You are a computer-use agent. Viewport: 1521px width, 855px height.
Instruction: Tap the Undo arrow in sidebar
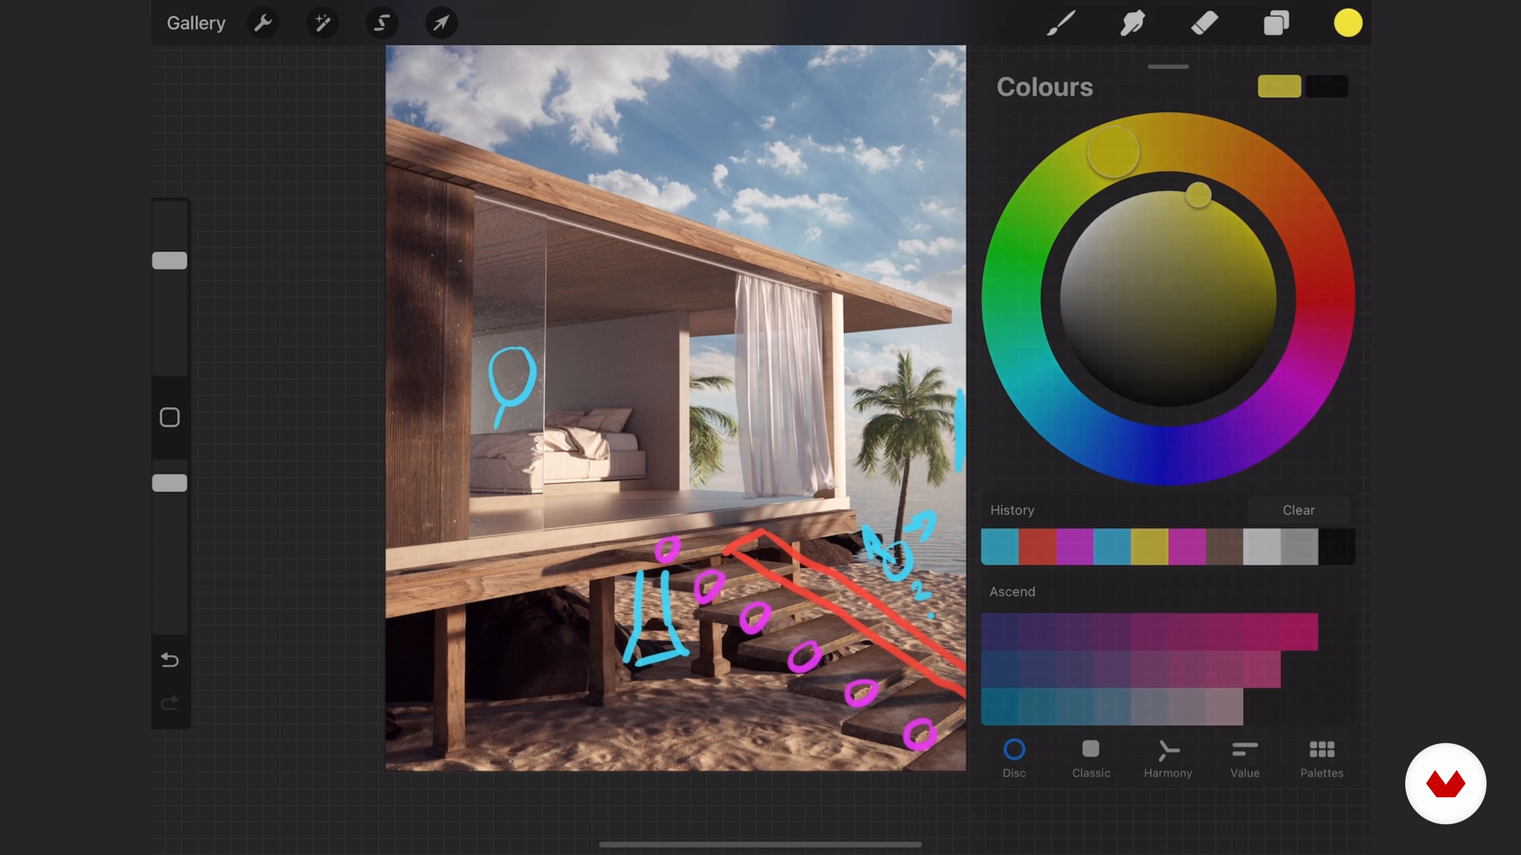click(170, 660)
